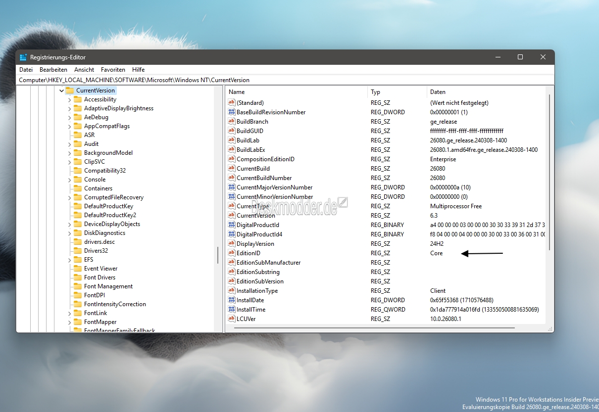Screen dimensions: 599x412
Task: Open the Ansicht menu
Action: point(84,70)
